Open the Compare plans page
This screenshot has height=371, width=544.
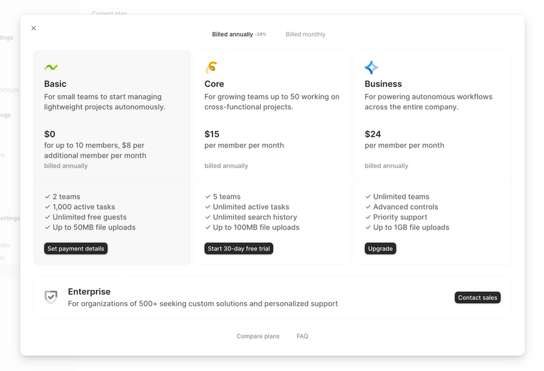[258, 336]
